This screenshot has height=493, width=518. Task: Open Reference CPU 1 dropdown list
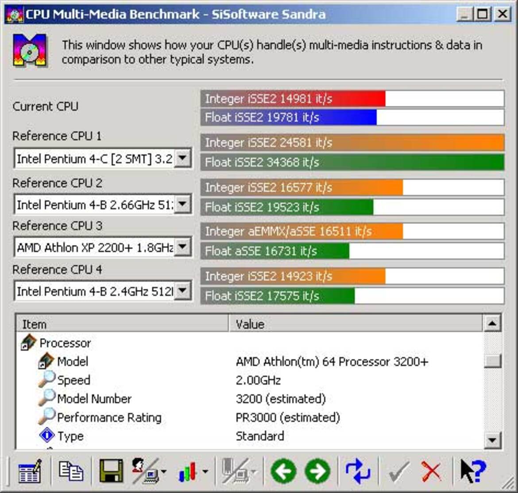click(x=183, y=159)
